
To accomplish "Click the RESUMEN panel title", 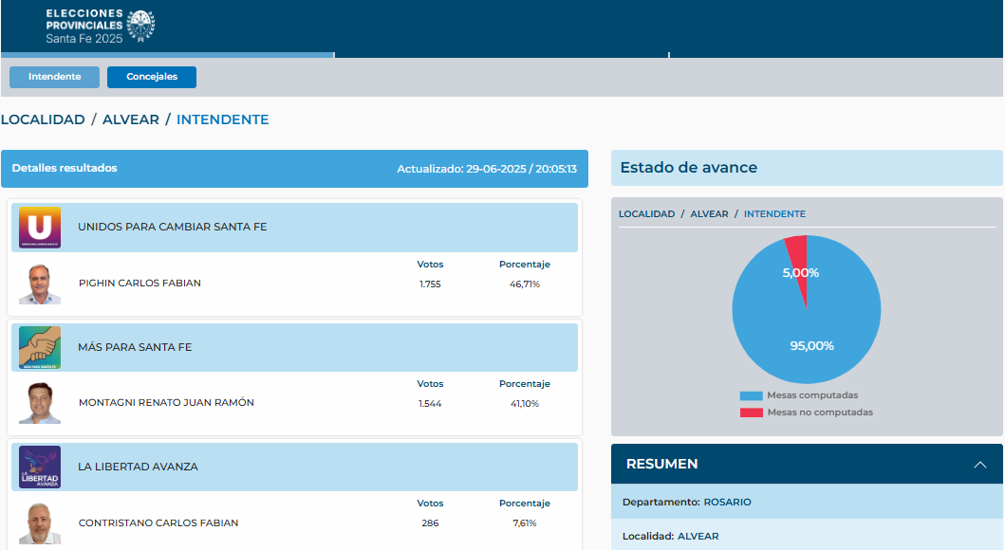I will coord(662,465).
